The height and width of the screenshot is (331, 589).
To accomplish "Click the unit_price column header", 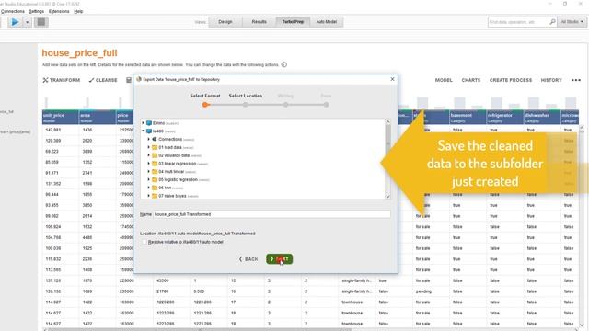I will click(x=61, y=117).
